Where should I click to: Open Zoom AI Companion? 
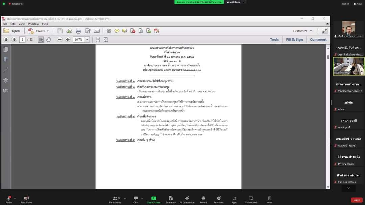pyautogui.click(x=187, y=199)
